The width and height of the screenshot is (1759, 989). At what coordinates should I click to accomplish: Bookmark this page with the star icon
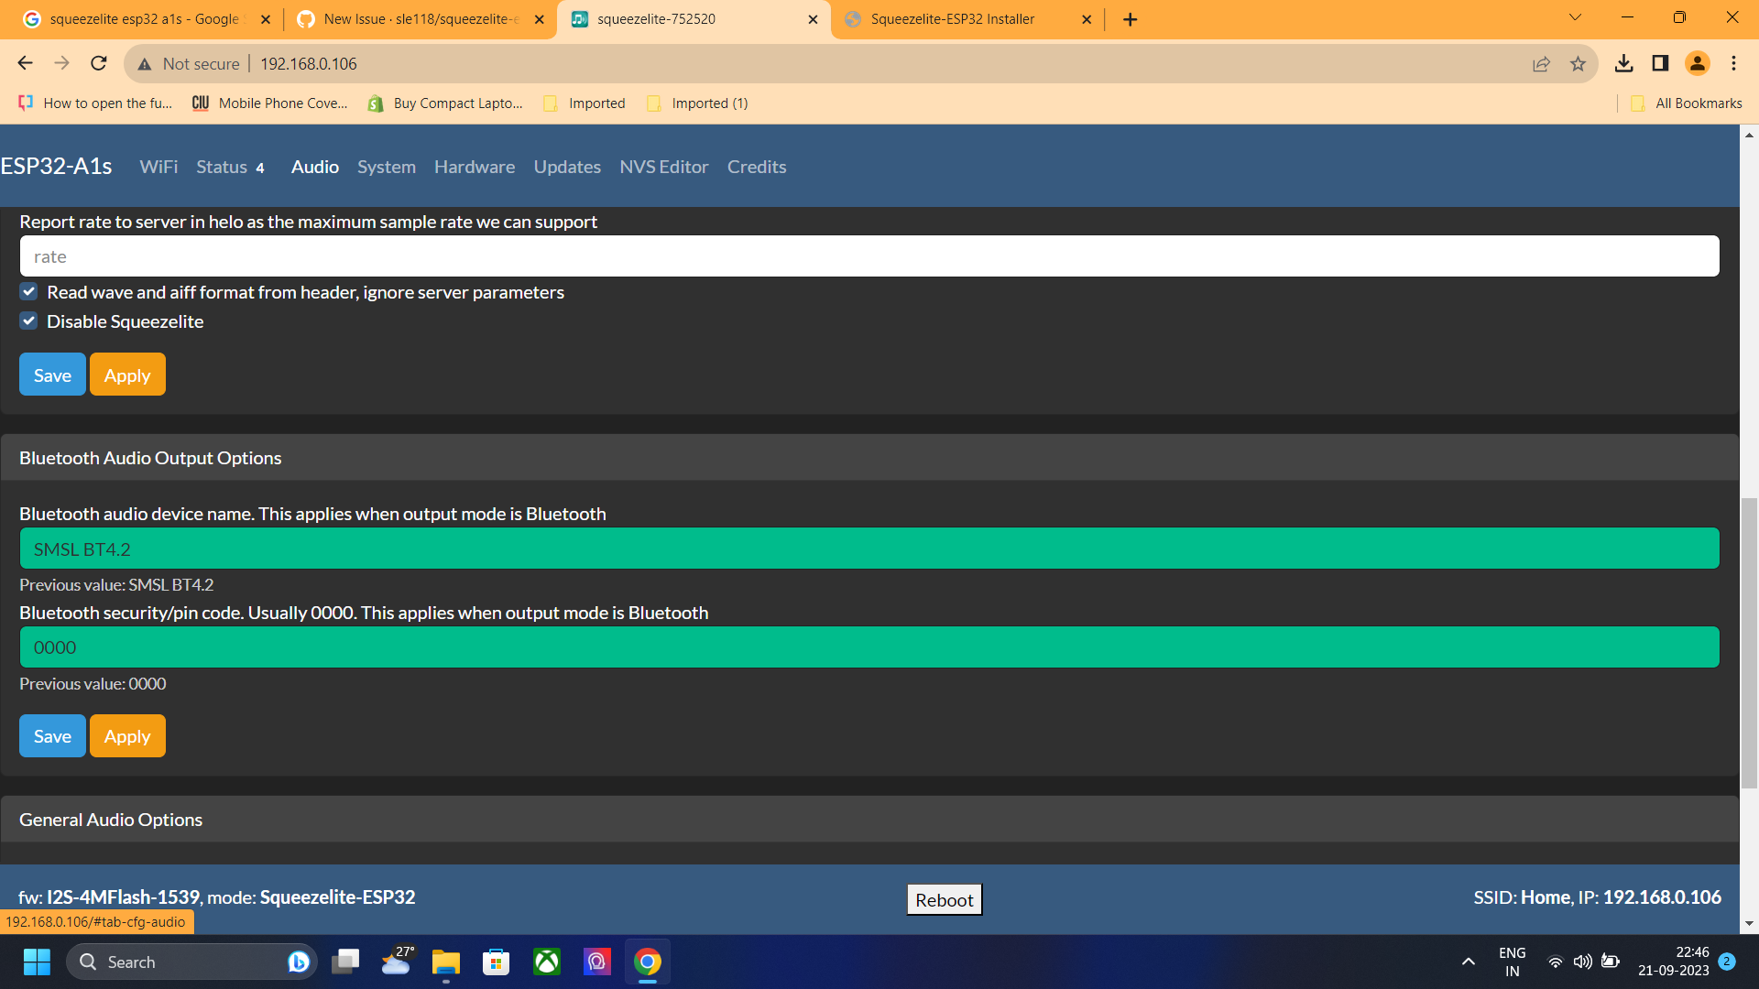pyautogui.click(x=1578, y=63)
